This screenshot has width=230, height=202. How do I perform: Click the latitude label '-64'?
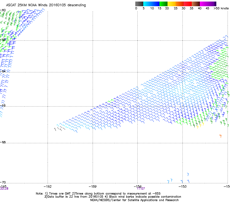click(3, 71)
